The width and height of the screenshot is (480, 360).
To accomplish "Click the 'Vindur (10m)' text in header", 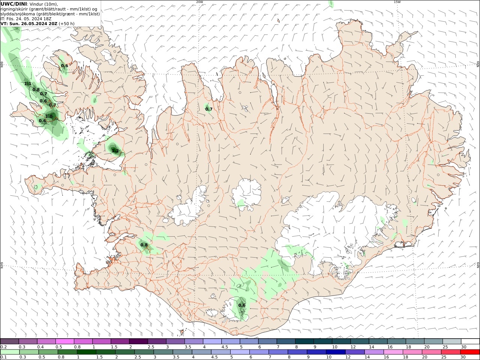I will [x=43, y=4].
